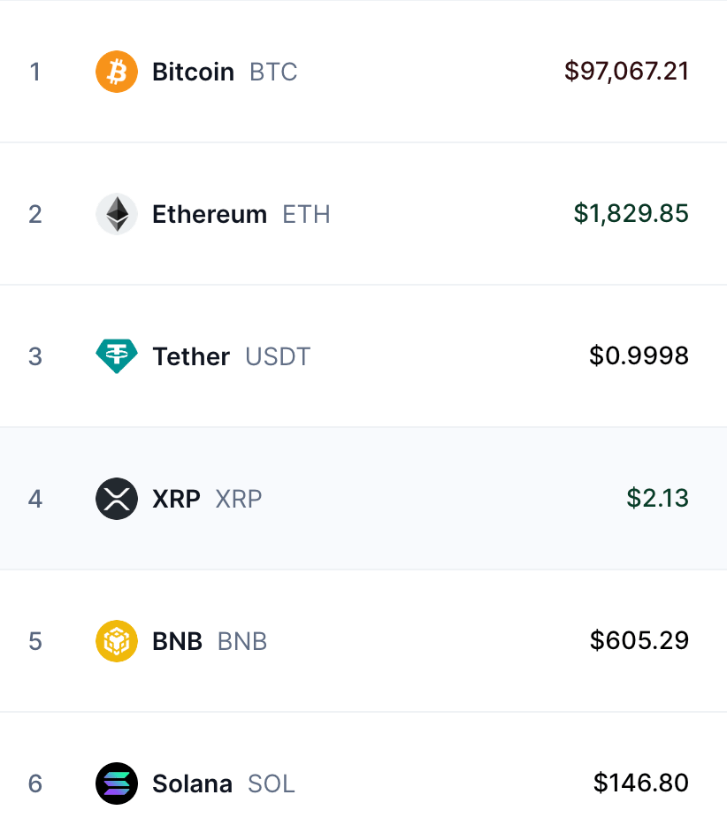Click the green Tether logo icon
The width and height of the screenshot is (727, 833).
(117, 356)
